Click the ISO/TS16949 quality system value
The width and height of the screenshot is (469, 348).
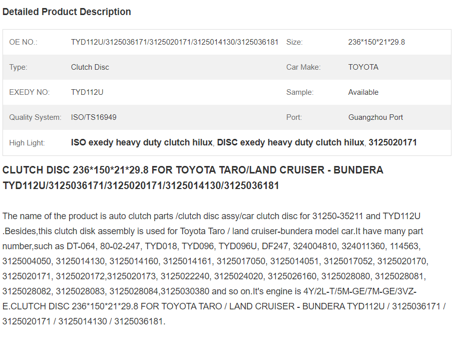(94, 117)
